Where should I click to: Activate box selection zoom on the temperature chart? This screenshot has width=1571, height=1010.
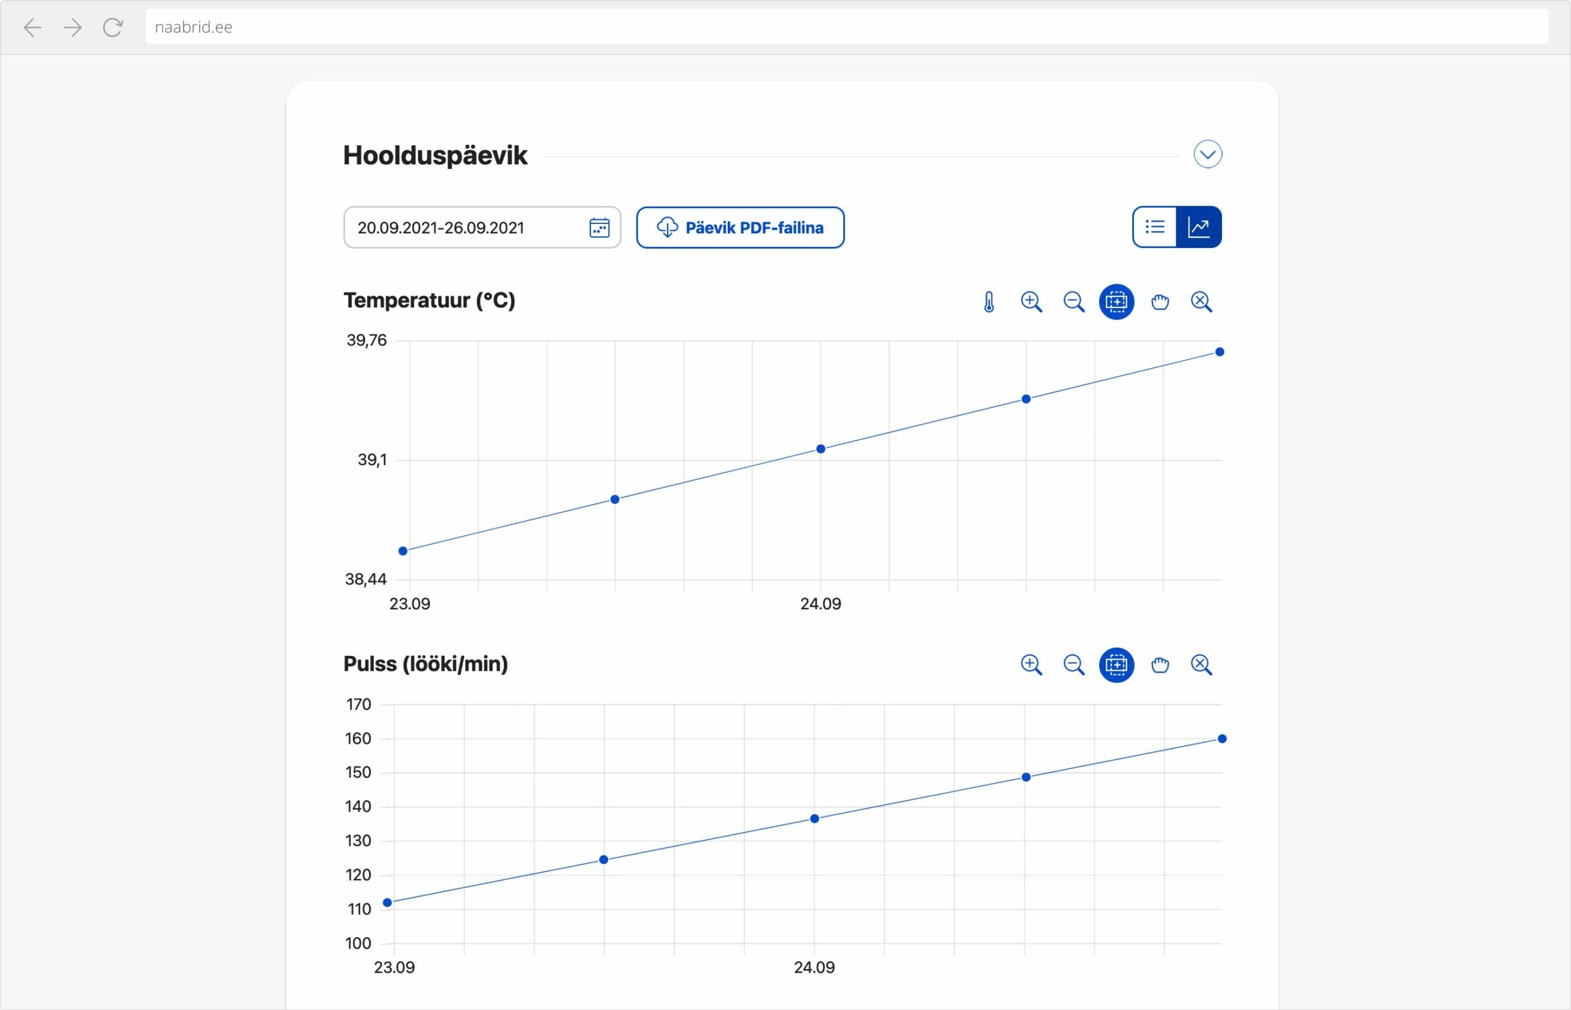[1116, 302]
